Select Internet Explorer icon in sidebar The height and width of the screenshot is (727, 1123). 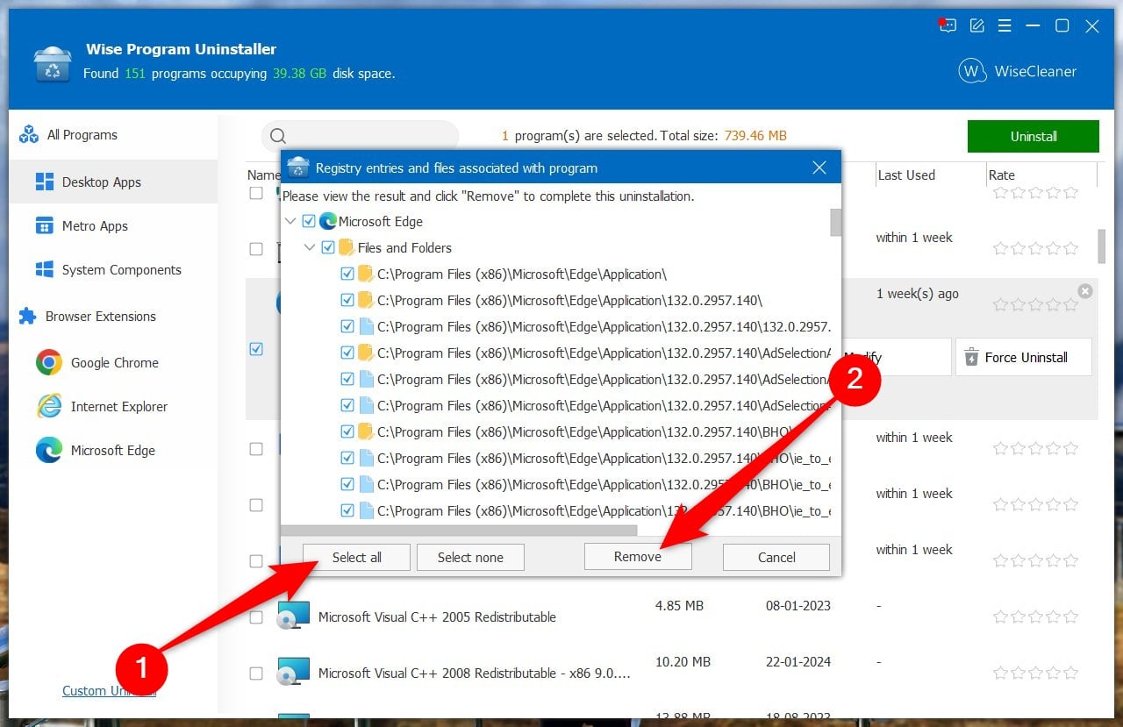point(48,406)
